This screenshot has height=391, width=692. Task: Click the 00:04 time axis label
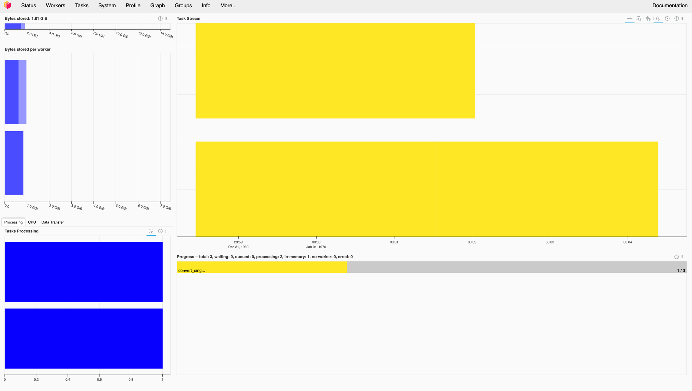click(x=628, y=242)
